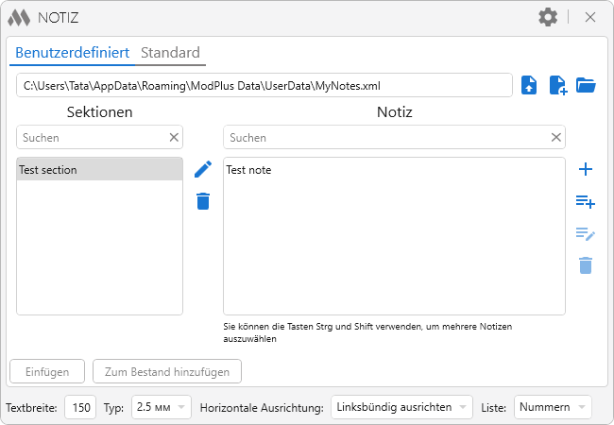Screen dimensions: 614x425
Task: Open the settings gear in title bar
Action: click(548, 17)
